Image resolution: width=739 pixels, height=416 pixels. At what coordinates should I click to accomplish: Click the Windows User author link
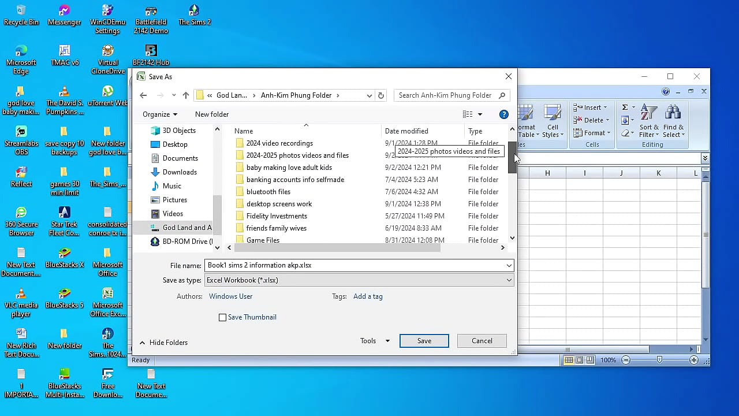[230, 296]
